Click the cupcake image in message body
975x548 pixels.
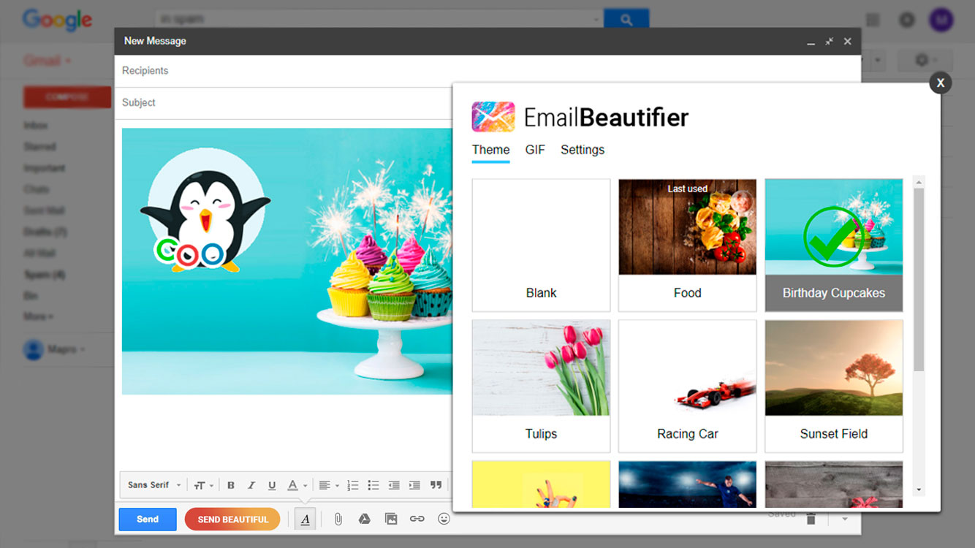(287, 262)
